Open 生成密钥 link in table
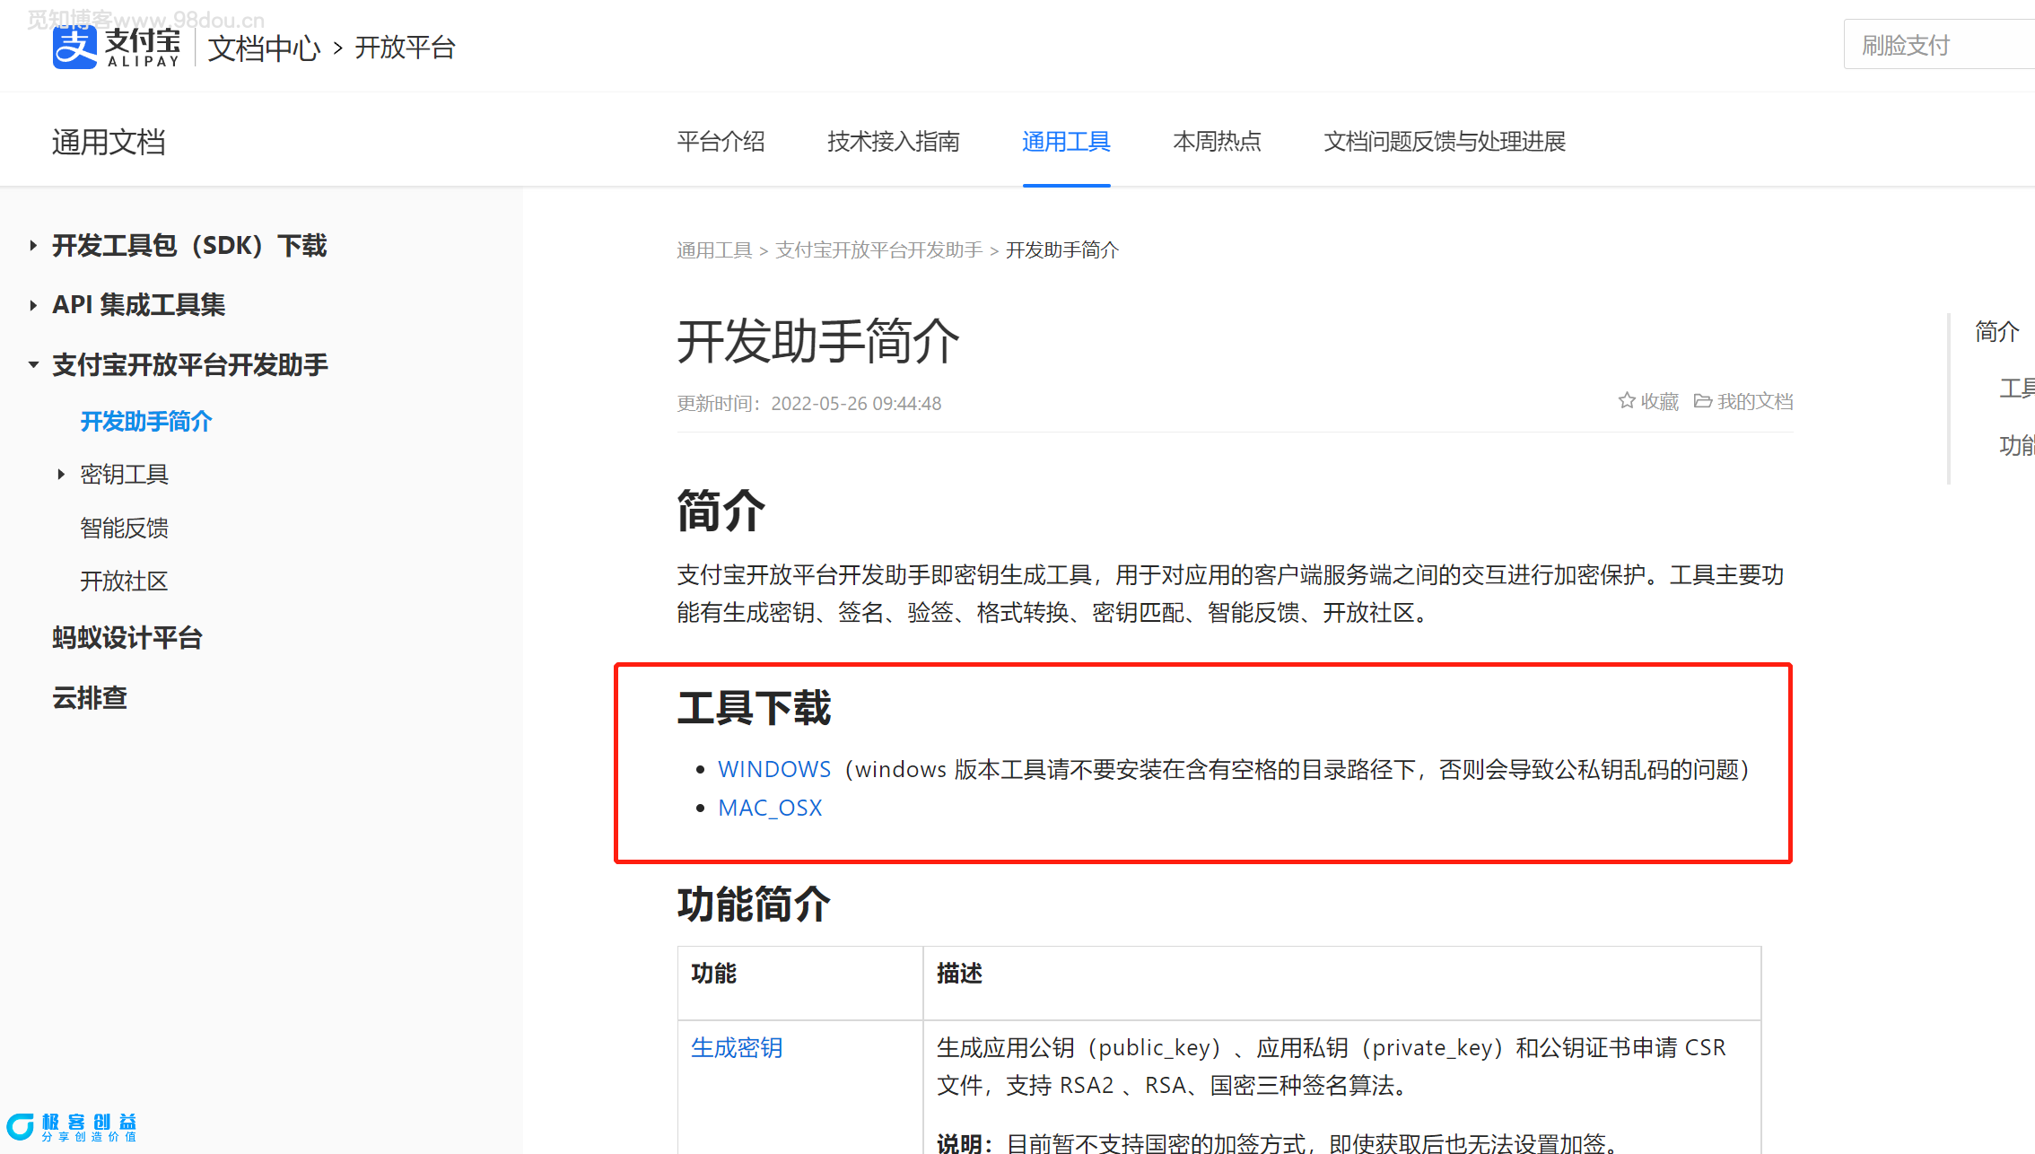The width and height of the screenshot is (2035, 1154). (736, 1047)
